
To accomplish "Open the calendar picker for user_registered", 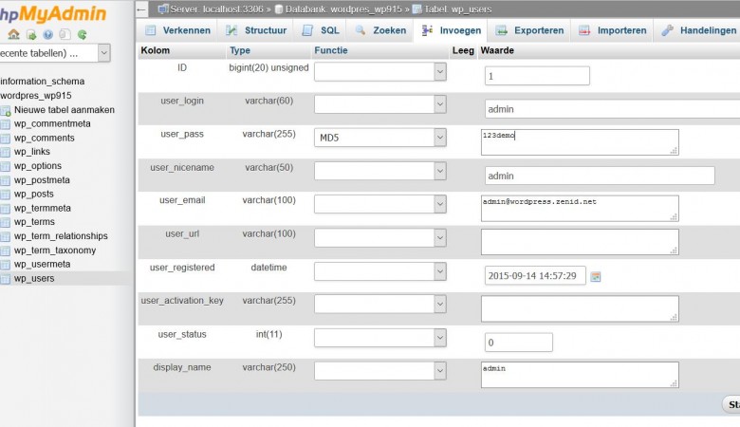I will [x=596, y=277].
